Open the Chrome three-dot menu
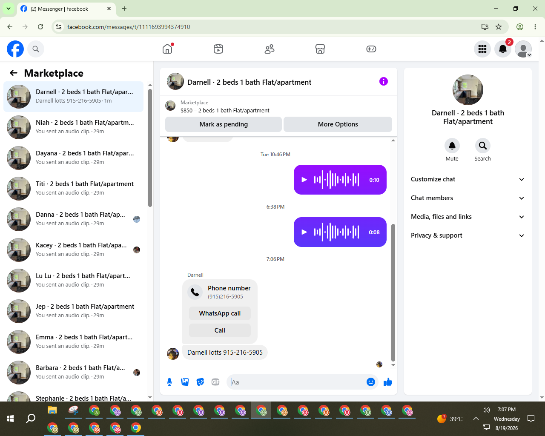This screenshot has height=436, width=545. click(x=535, y=27)
